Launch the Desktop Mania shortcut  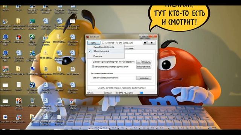point(73,103)
